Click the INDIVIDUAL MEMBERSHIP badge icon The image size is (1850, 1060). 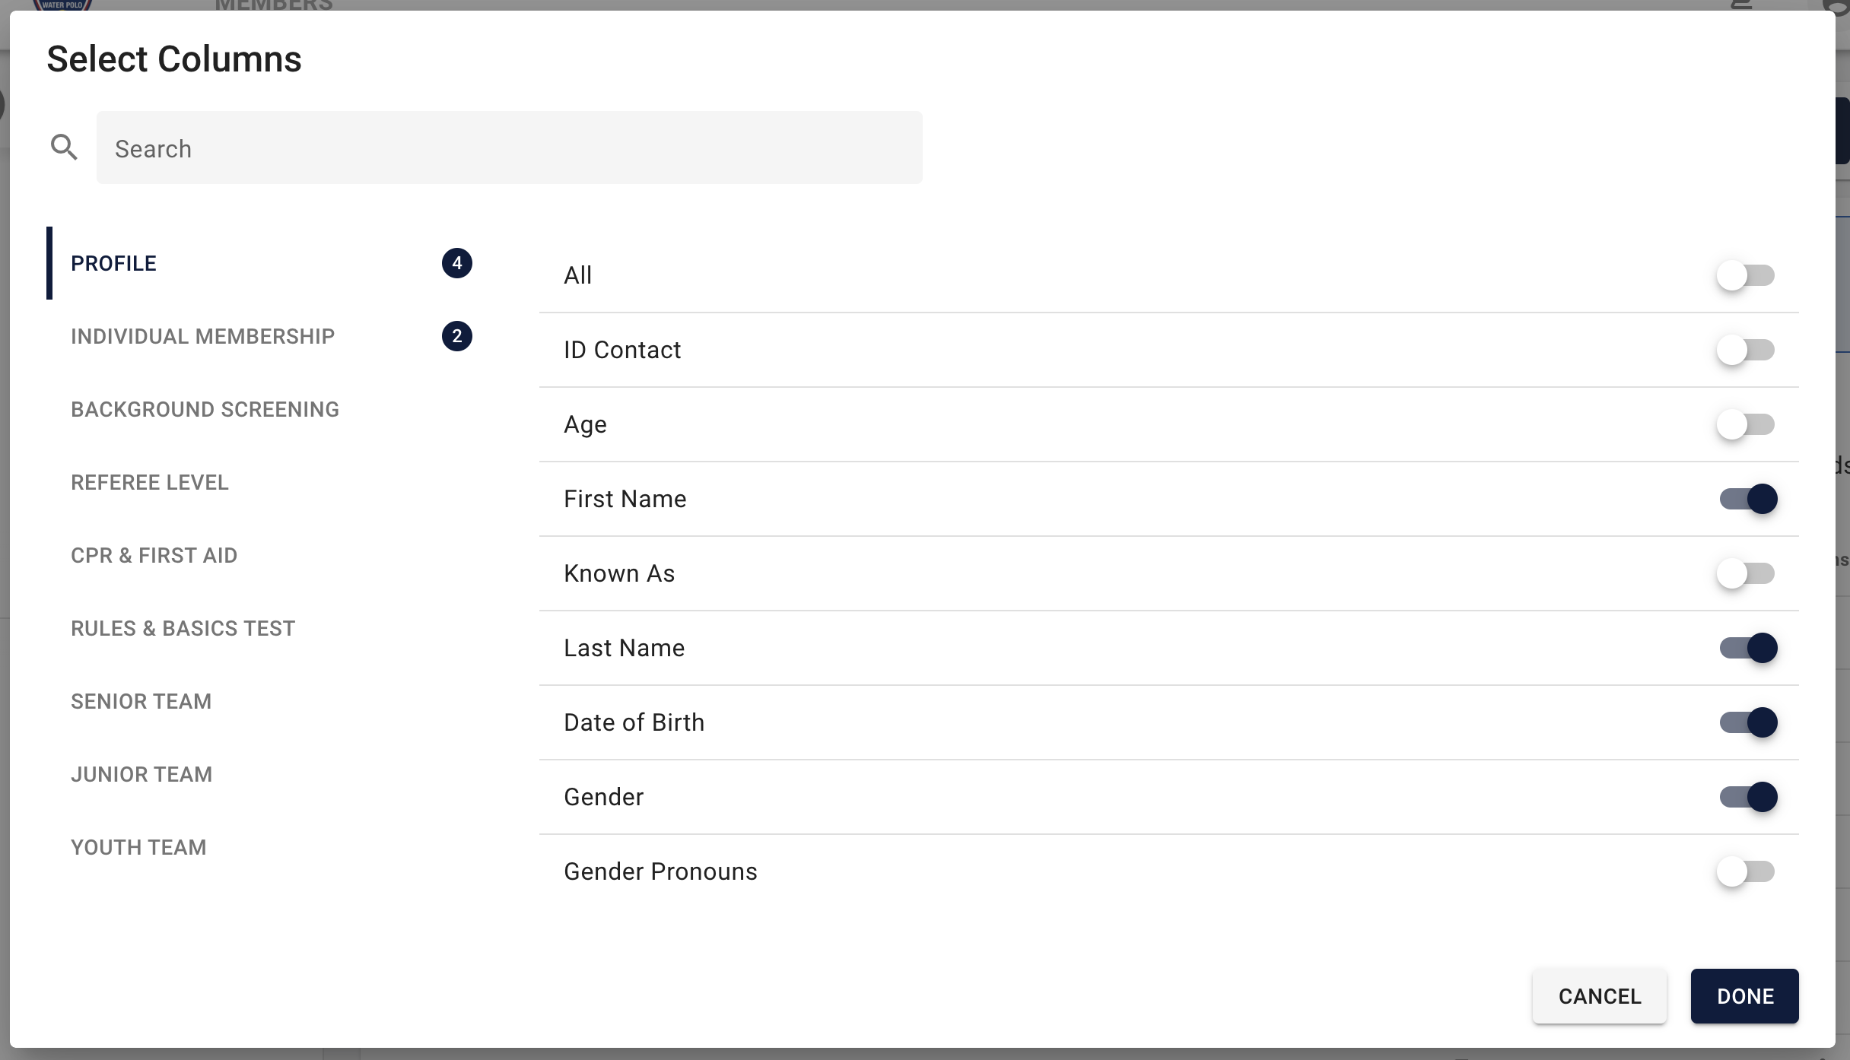point(455,335)
